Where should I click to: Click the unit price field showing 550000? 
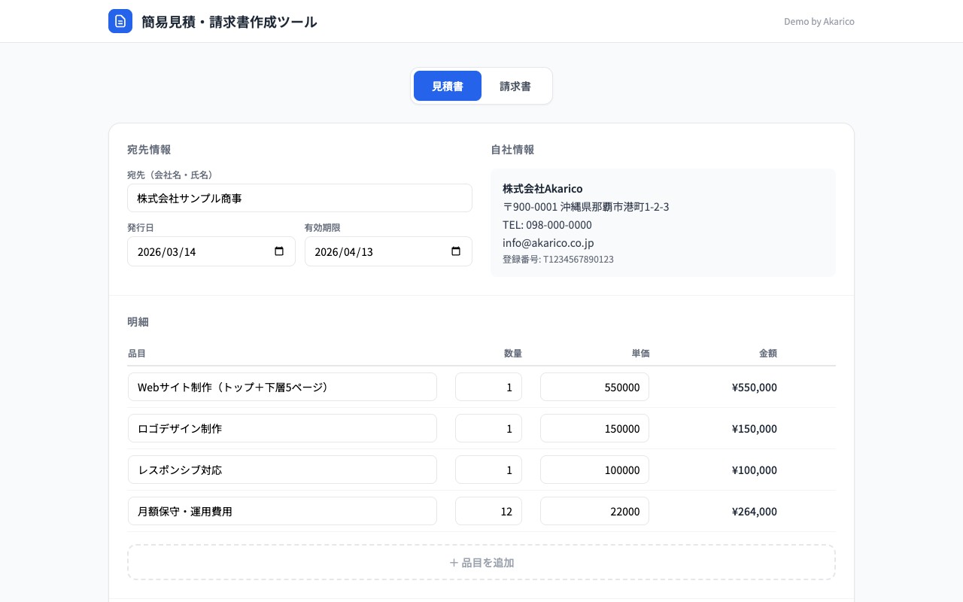[594, 387]
